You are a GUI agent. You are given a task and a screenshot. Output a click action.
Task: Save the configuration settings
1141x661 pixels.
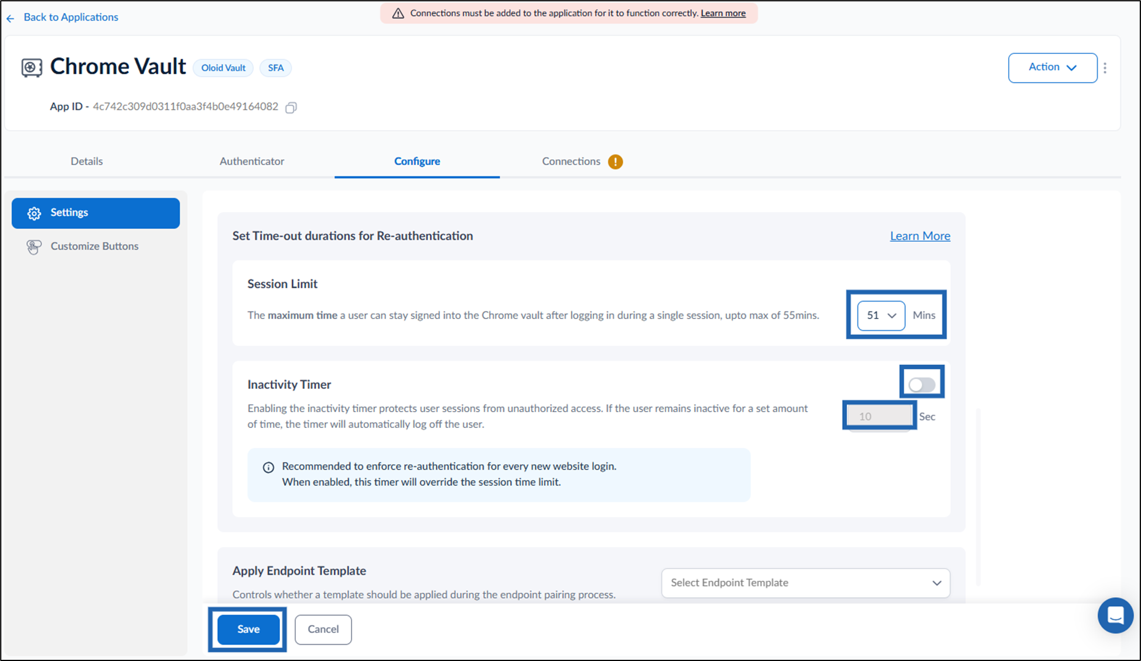click(x=248, y=629)
